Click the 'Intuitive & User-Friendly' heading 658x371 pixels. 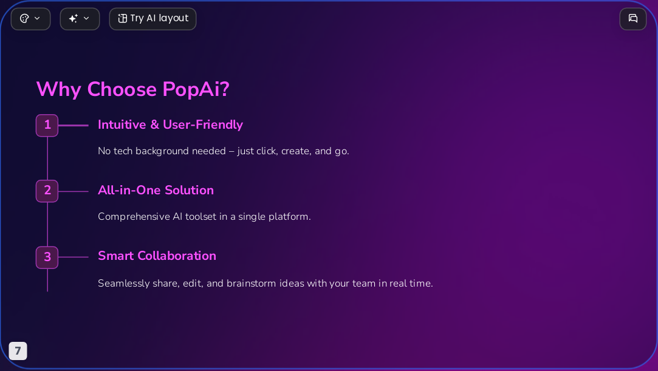point(170,124)
